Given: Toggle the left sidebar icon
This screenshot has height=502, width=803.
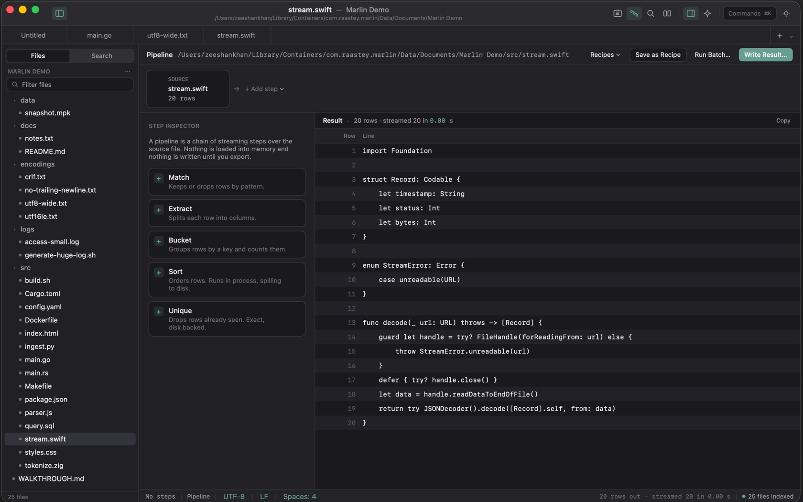Looking at the screenshot, I should pyautogui.click(x=60, y=13).
